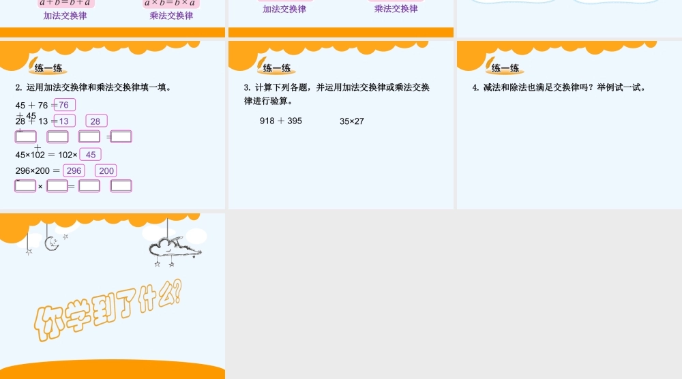Click the hanging crescent moon drawing on summary slide
Image resolution: width=682 pixels, height=379 pixels.
click(53, 243)
